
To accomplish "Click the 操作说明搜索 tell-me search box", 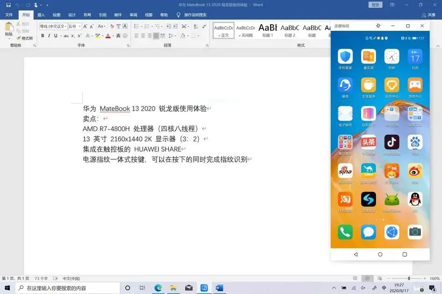I will click(192, 14).
